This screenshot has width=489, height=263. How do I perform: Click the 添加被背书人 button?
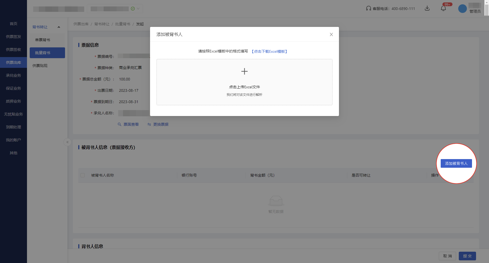(456, 163)
